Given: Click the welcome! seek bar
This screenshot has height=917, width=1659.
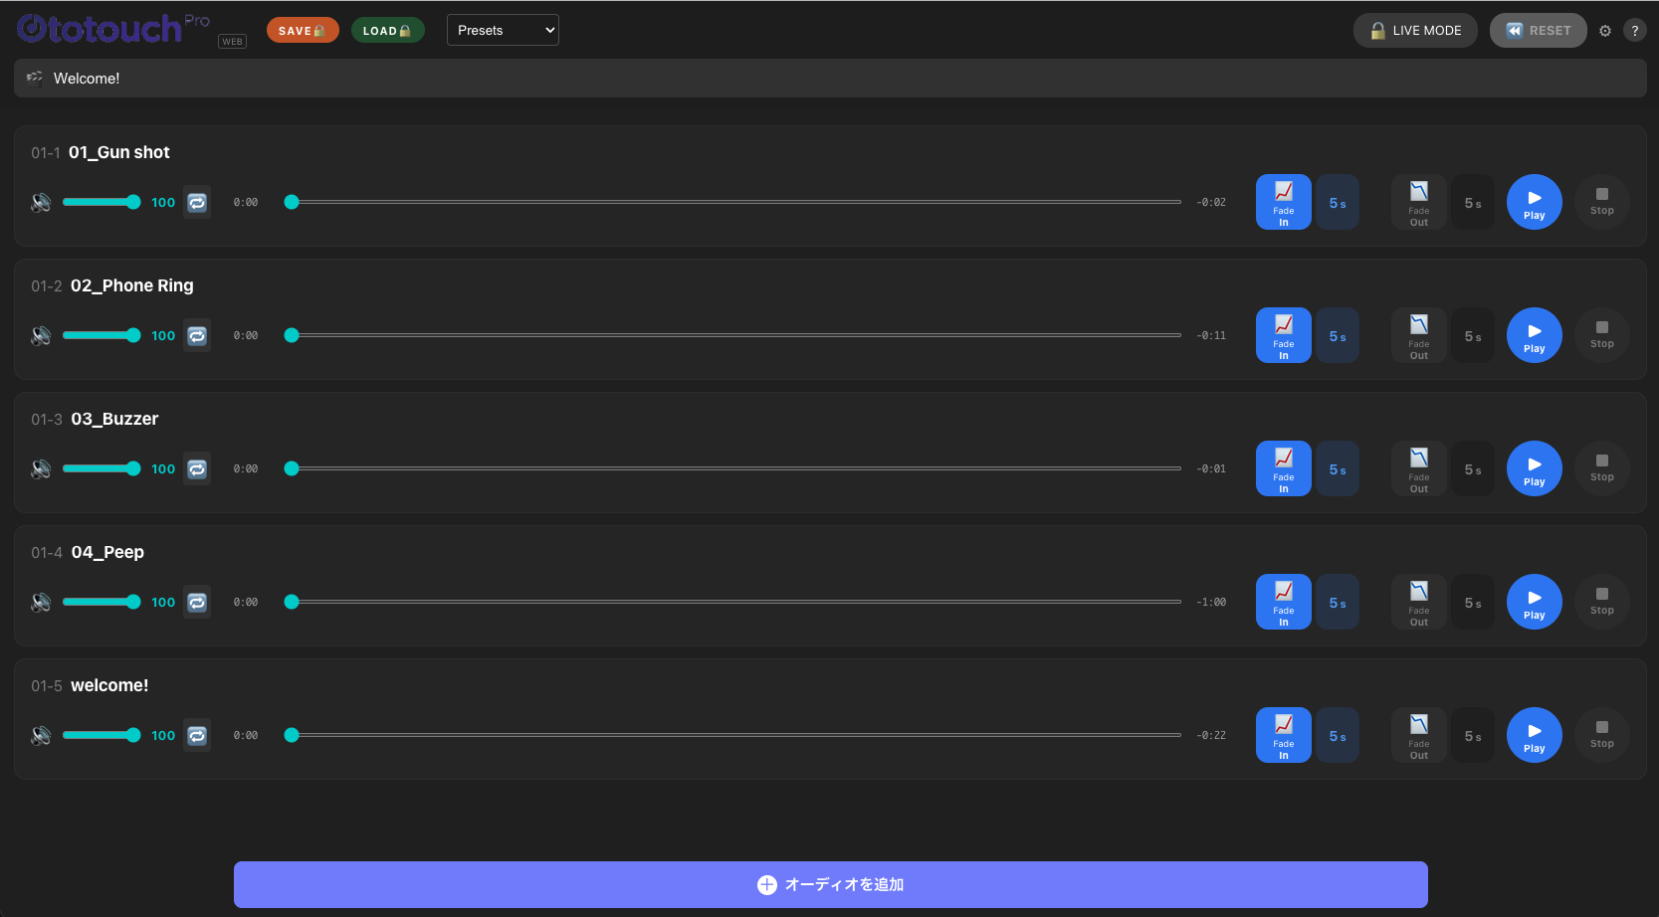Looking at the screenshot, I should [x=732, y=735].
